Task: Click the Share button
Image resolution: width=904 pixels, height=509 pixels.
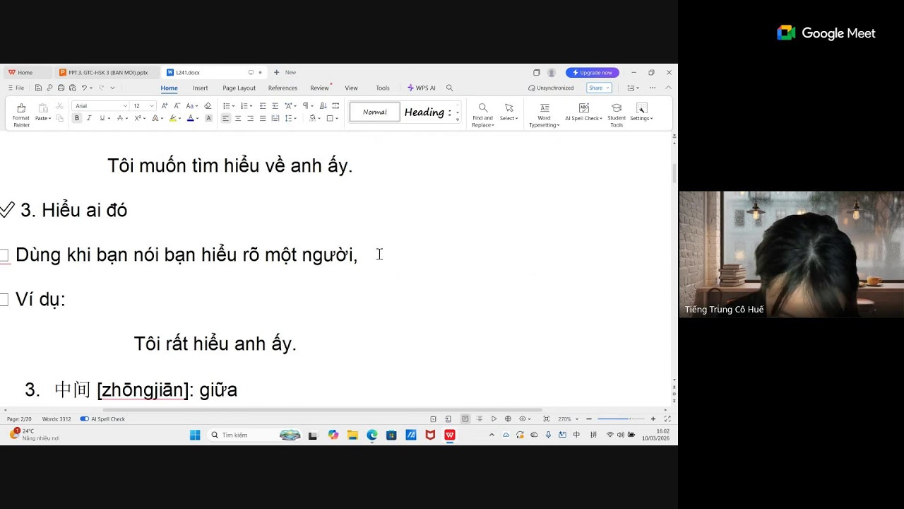Action: 598,88
